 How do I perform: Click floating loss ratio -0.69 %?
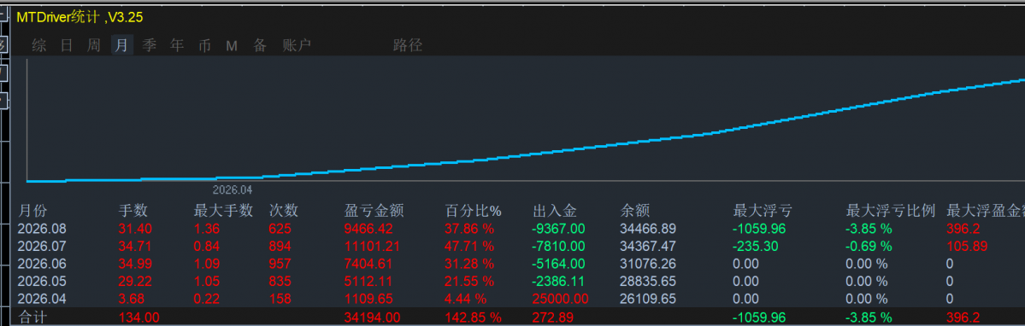point(869,246)
